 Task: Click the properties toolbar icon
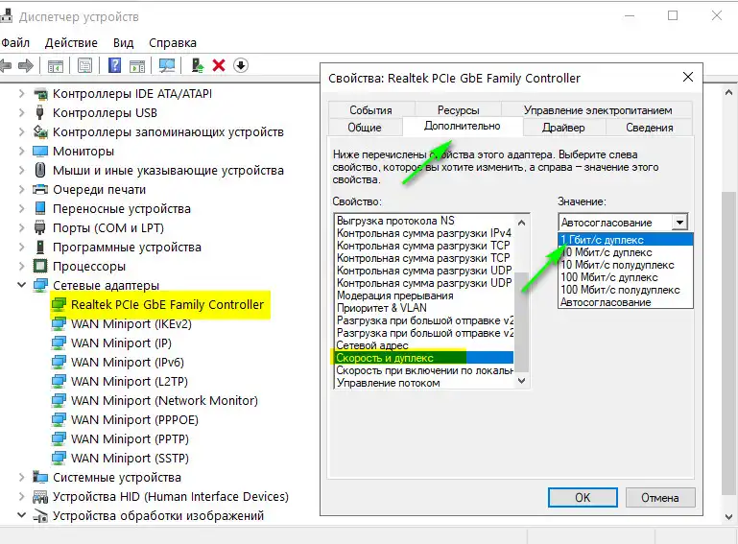click(x=84, y=65)
